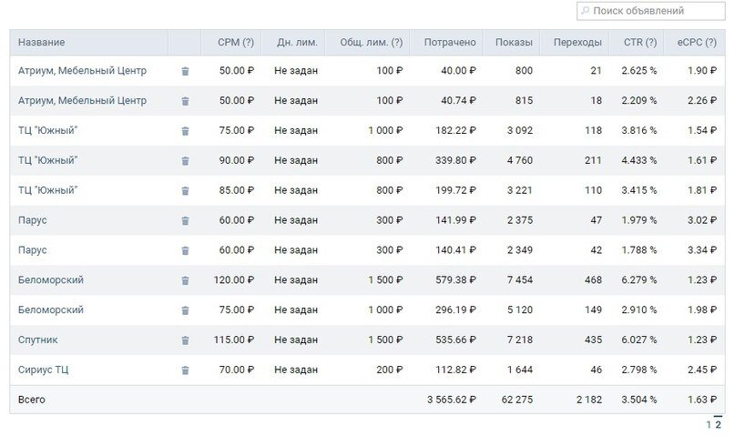Open the Атриум ad with 815 impressions
Viewport: 735px width, 436px height.
pyautogui.click(x=82, y=101)
